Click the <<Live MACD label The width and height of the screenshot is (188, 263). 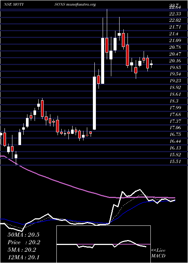(x=158, y=253)
